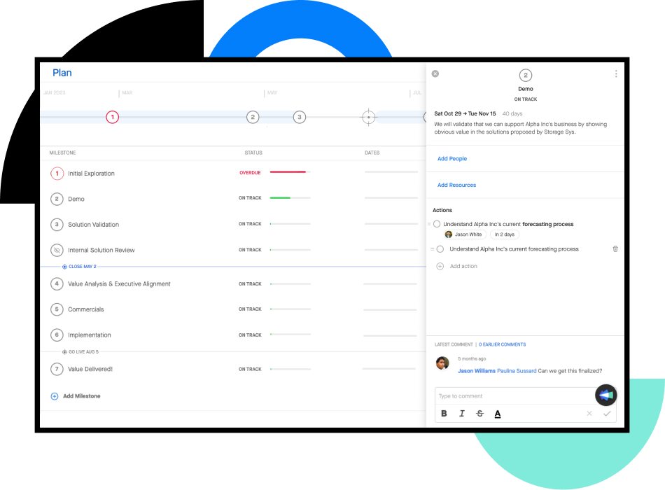665x490 pixels.
Task: Click DATES column header
Action: (x=372, y=153)
